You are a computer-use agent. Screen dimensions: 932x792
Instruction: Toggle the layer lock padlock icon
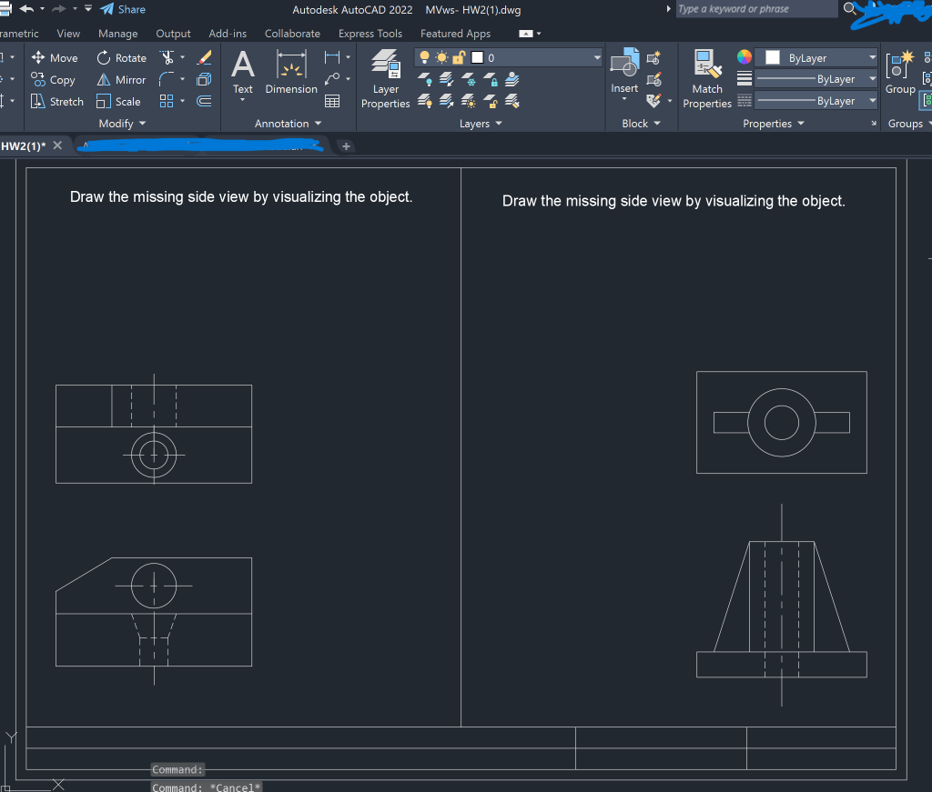(x=459, y=58)
